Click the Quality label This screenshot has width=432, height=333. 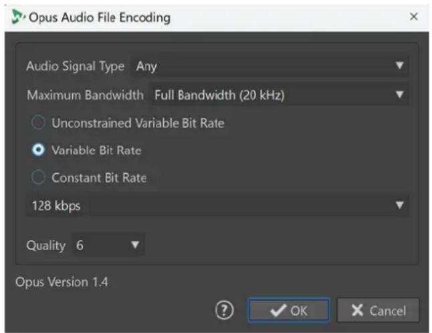46,245
